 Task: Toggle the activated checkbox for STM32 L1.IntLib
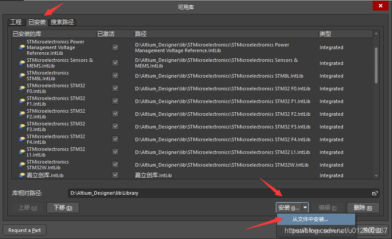point(115,152)
